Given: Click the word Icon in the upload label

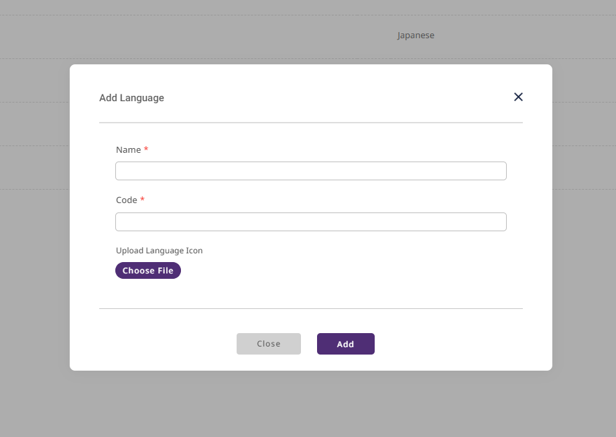Looking at the screenshot, I should click(x=194, y=251).
